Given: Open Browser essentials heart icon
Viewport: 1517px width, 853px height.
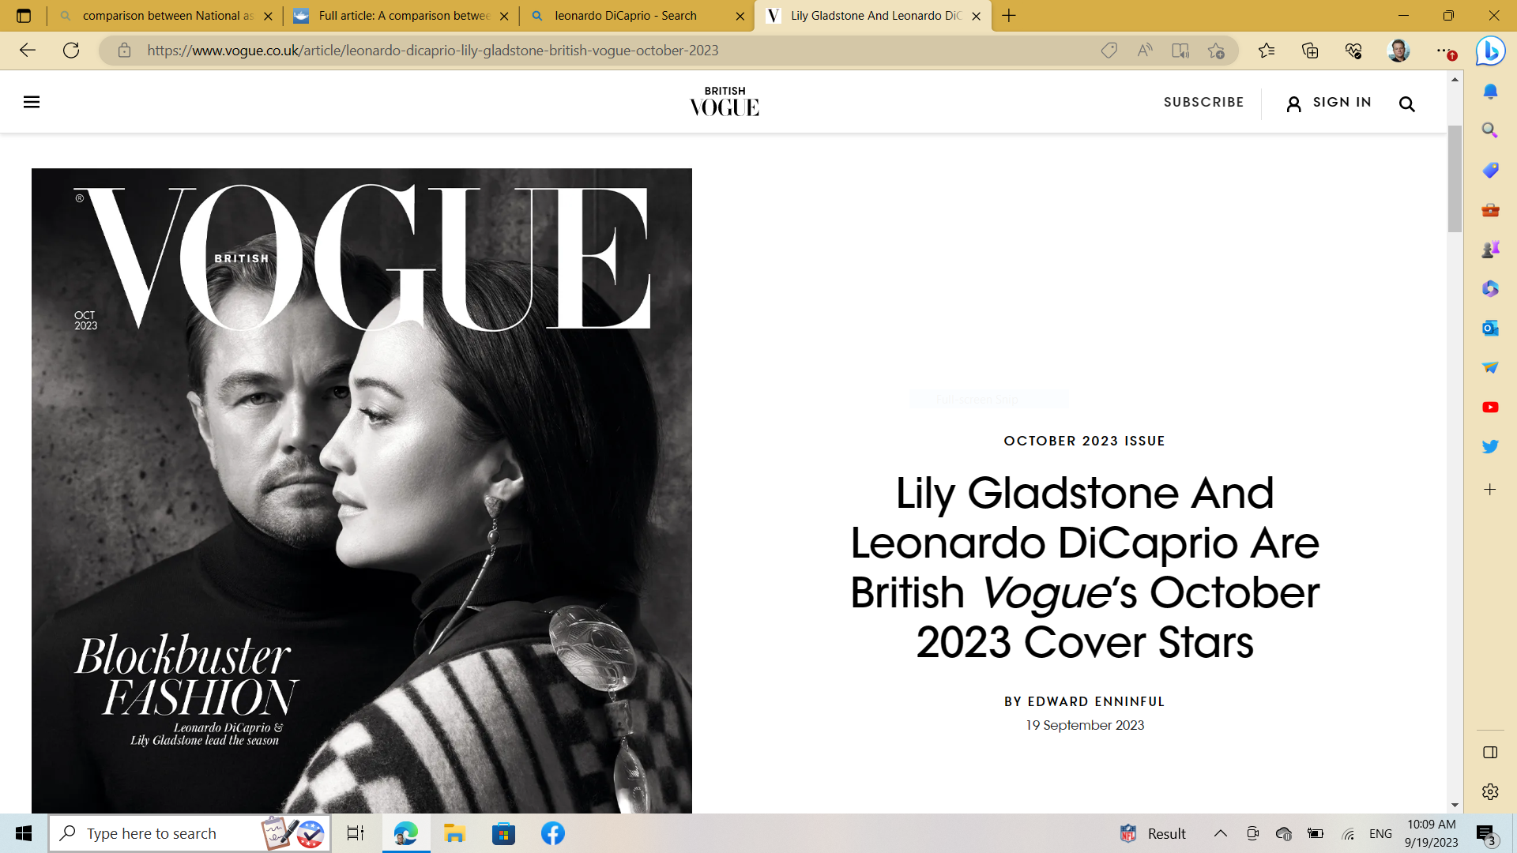Looking at the screenshot, I should (x=1353, y=51).
